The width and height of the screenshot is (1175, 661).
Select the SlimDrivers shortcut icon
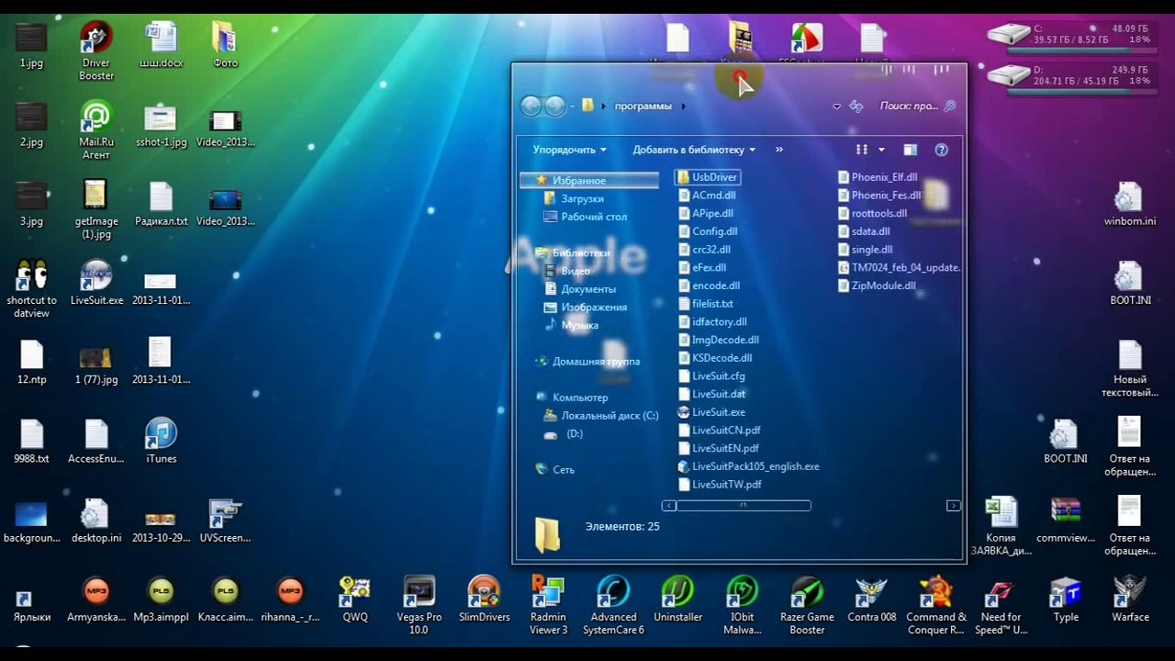tap(484, 599)
